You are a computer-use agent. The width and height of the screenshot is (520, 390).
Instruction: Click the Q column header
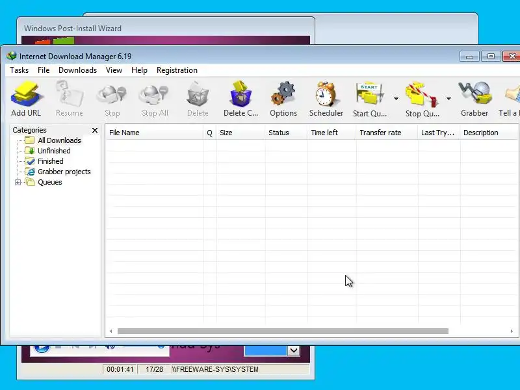[x=209, y=133]
